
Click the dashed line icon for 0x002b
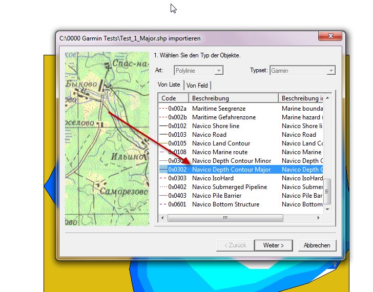[x=163, y=117]
